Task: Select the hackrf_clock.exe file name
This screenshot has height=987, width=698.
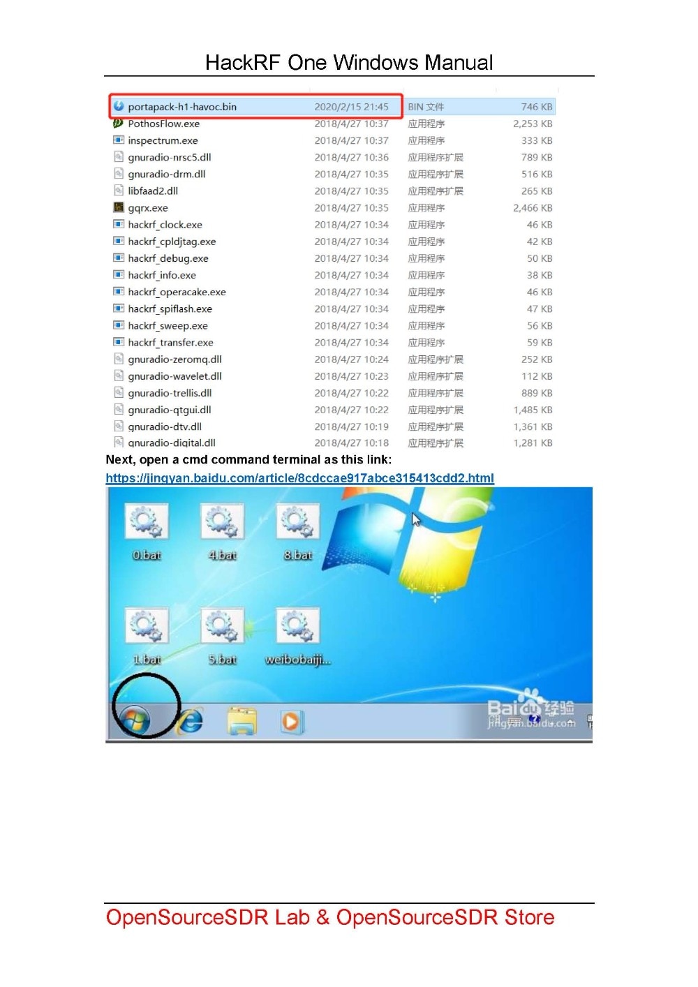Action: pyautogui.click(x=165, y=225)
